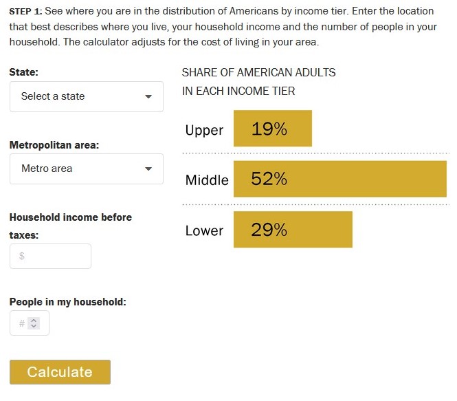457x401 pixels.
Task: Click the "Middle" tier label
Action: pyautogui.click(x=207, y=180)
